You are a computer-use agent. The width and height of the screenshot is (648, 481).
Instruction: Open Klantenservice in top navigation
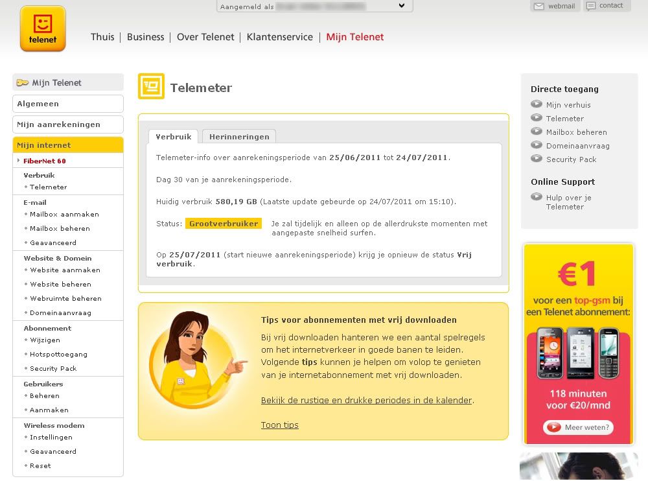click(279, 37)
